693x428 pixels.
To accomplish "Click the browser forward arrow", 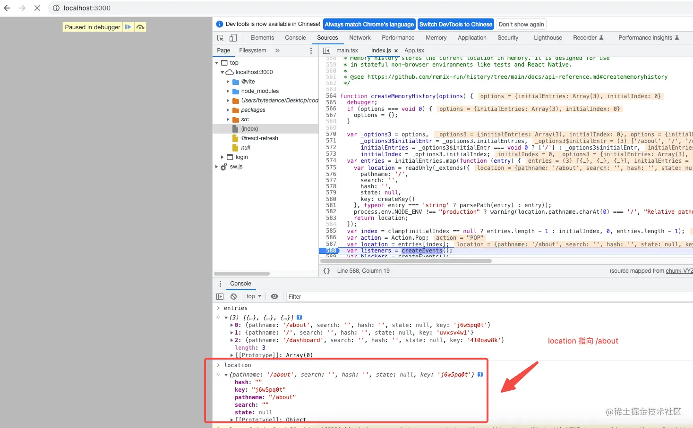I will coord(22,8).
